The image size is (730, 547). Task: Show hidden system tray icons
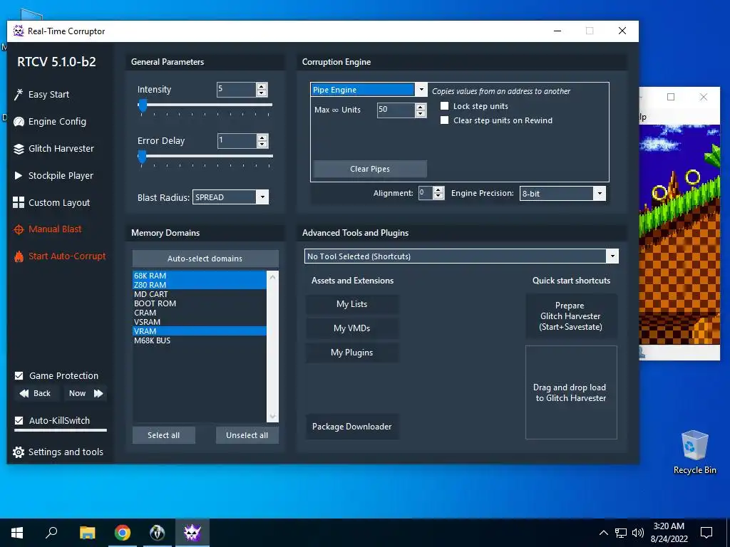coord(603,533)
